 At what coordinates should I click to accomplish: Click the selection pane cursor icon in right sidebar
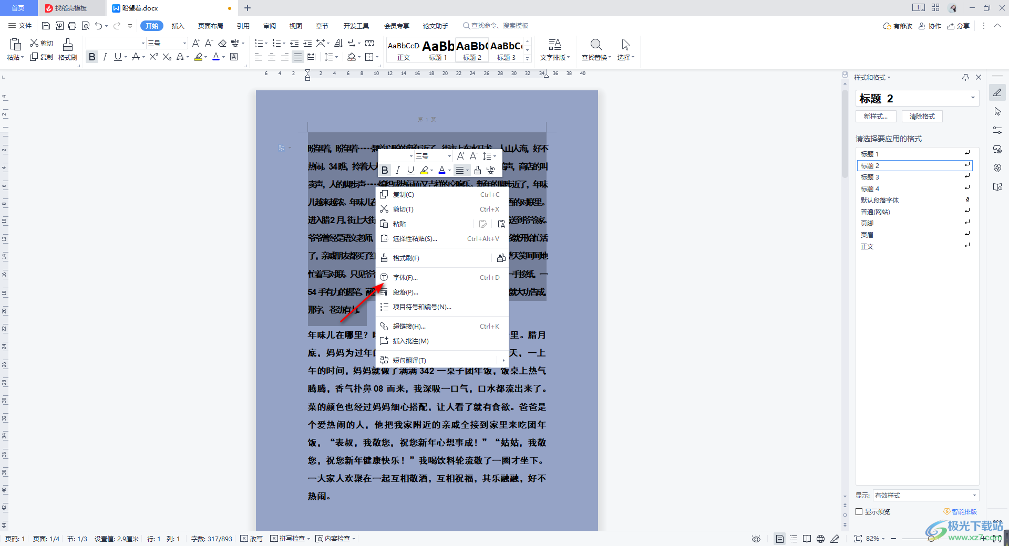click(997, 111)
